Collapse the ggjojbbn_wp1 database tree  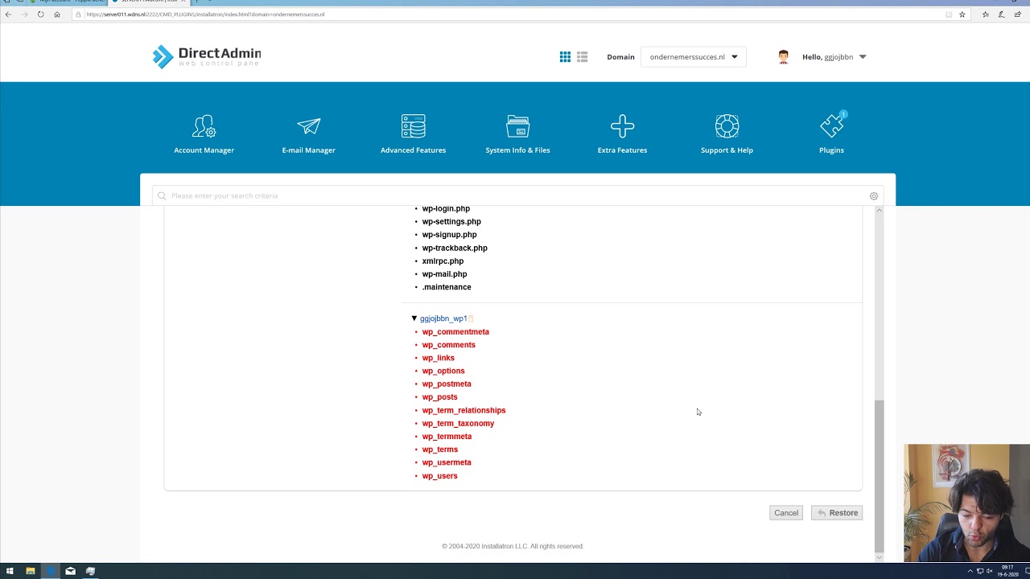click(414, 318)
